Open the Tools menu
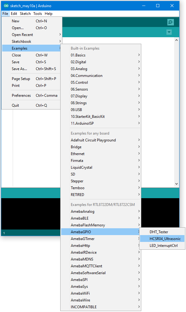 point(38,14)
